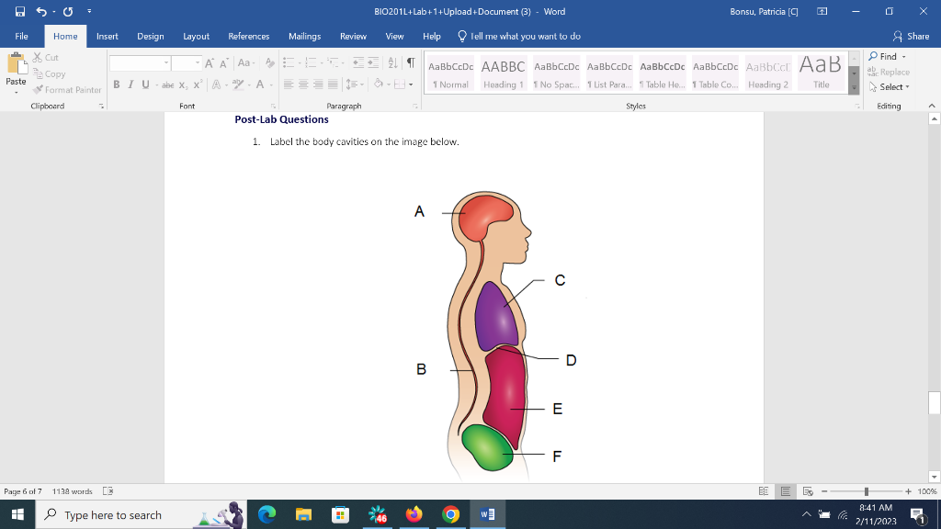Open the font name dropdown

click(x=166, y=63)
